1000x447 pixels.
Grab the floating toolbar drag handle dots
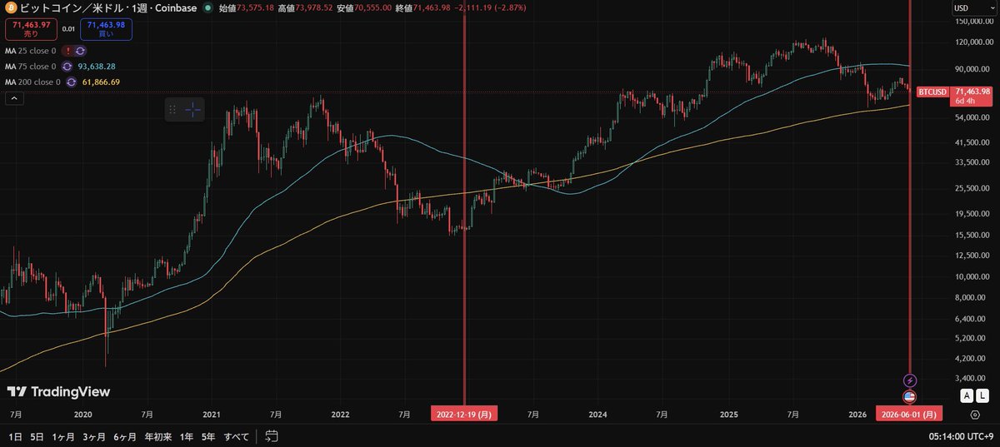(172, 109)
